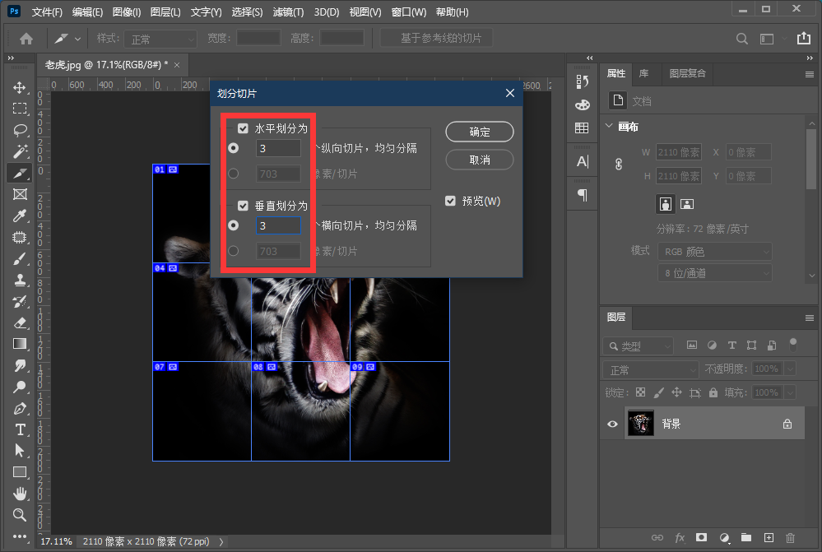Uncheck the 预览(W) preview checkbox
The width and height of the screenshot is (822, 552).
(450, 201)
